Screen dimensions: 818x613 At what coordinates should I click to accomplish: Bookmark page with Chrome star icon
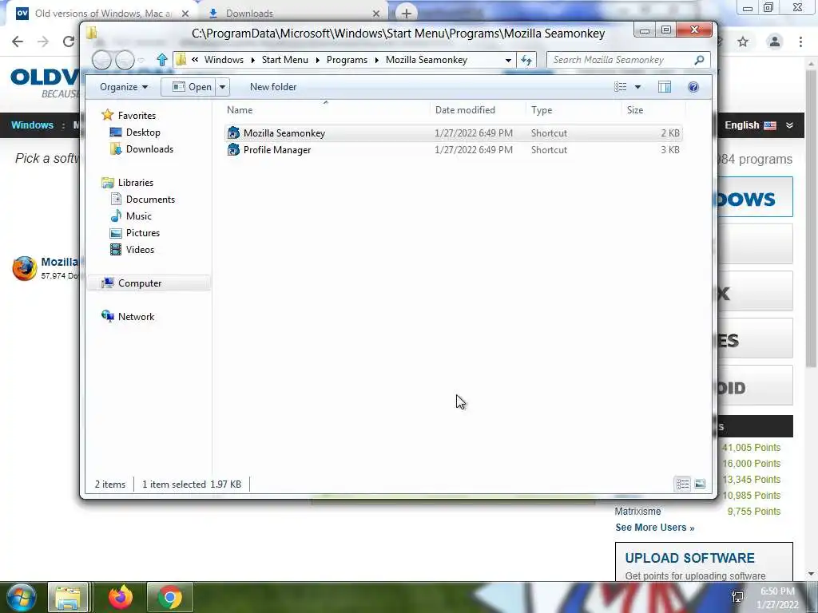tap(743, 42)
